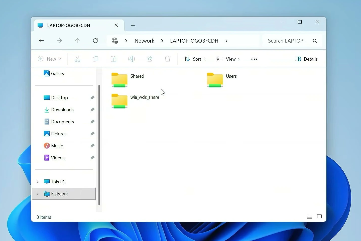Expand chevron before Network in address bar
The width and height of the screenshot is (361, 241).
click(x=126, y=41)
